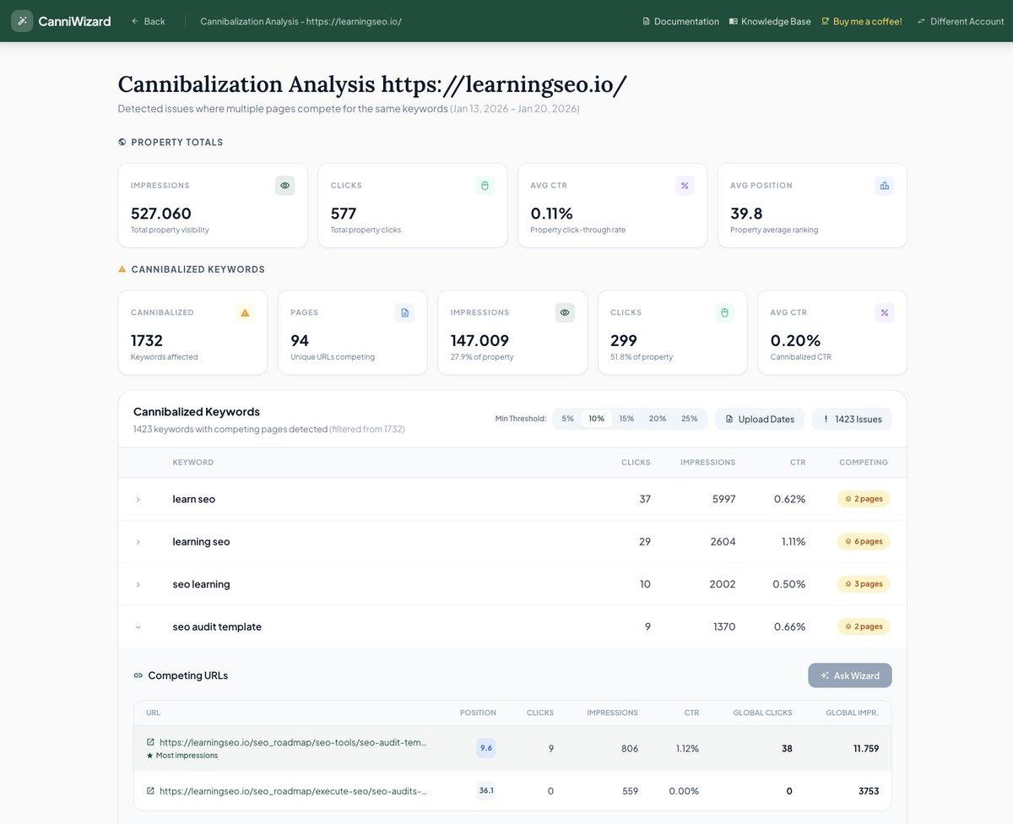Click the eye icon on the Impressions card
This screenshot has width=1013, height=824.
click(x=284, y=185)
